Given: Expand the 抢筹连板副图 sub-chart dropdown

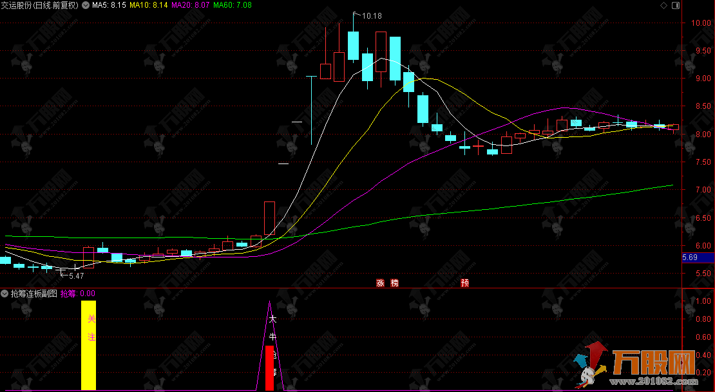Looking at the screenshot, I should [5, 294].
